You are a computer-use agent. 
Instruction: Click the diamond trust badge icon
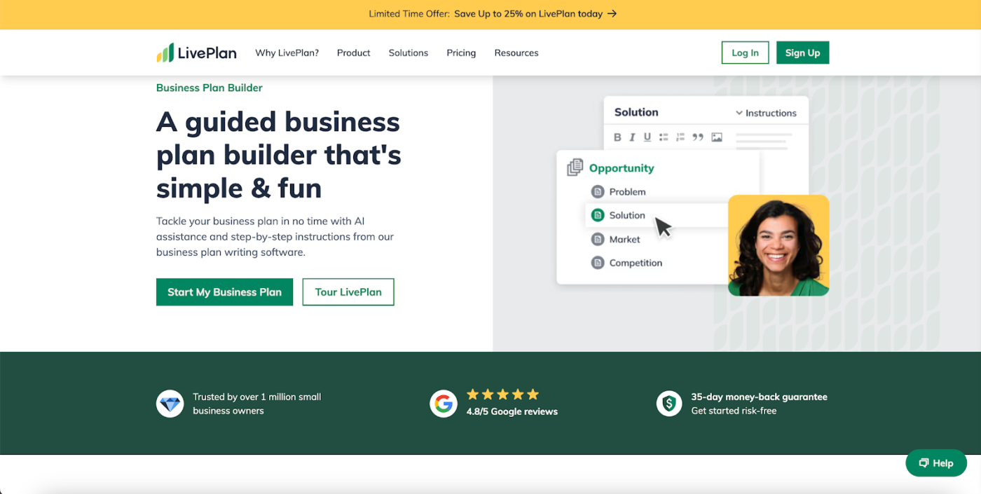pos(170,404)
